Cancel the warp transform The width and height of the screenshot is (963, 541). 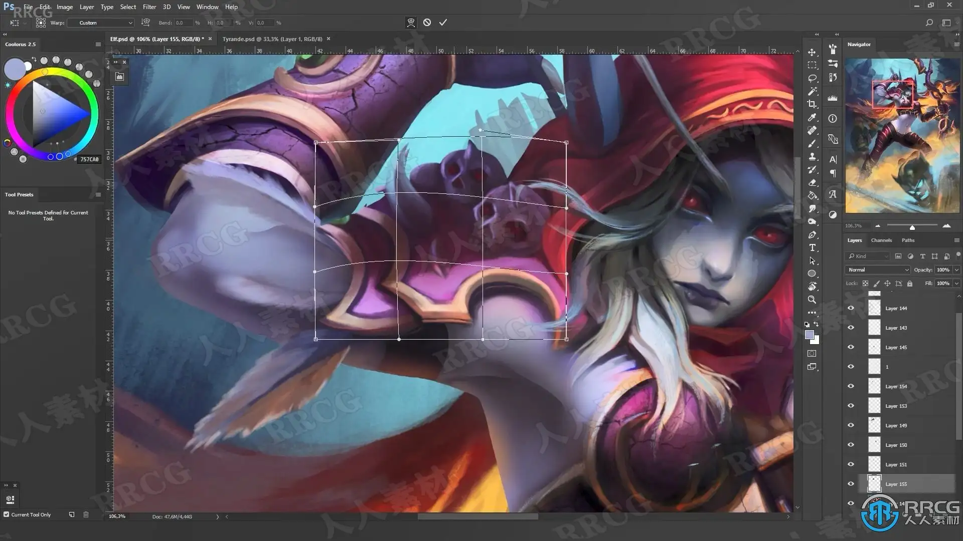point(427,23)
